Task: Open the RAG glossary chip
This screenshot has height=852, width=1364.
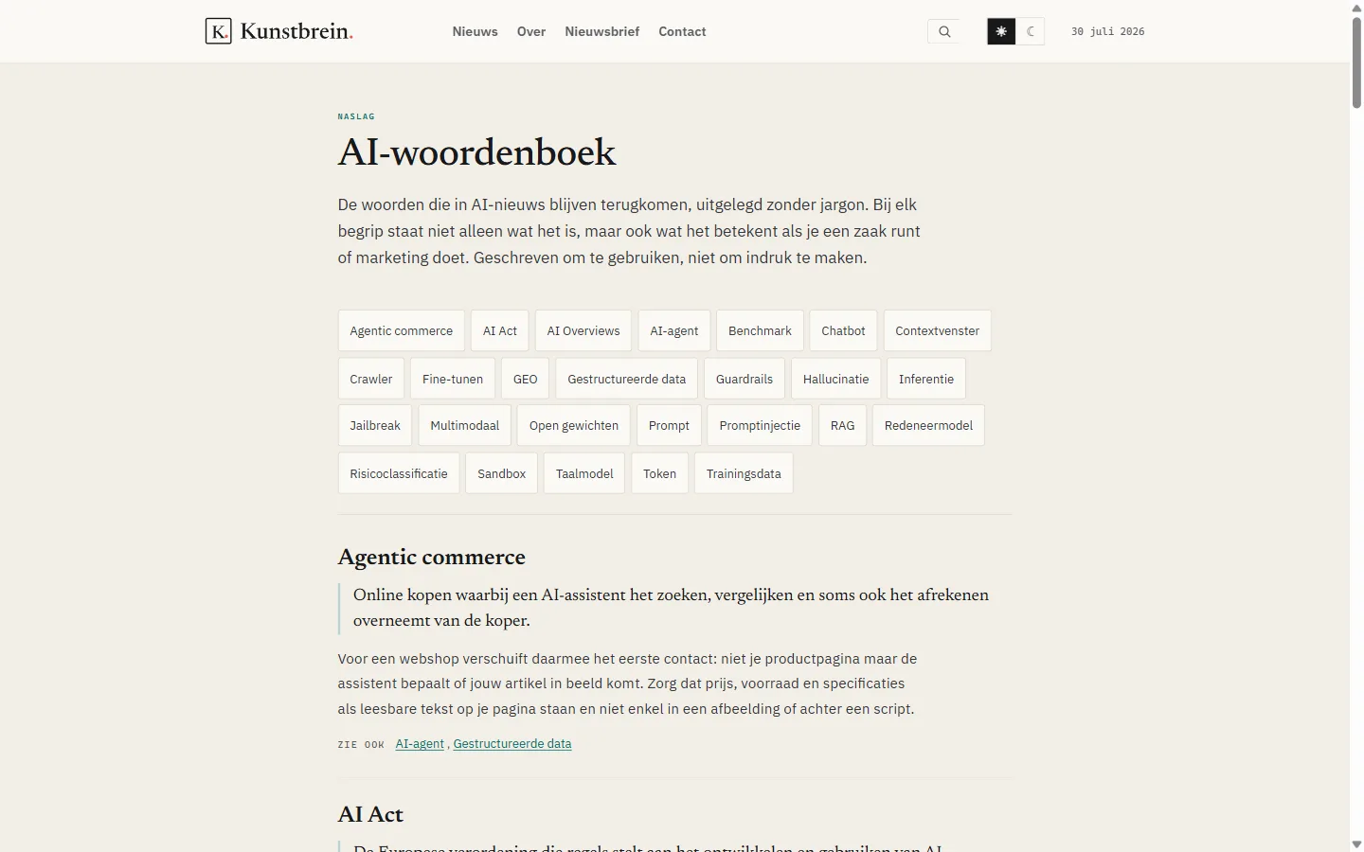Action: pyautogui.click(x=842, y=425)
